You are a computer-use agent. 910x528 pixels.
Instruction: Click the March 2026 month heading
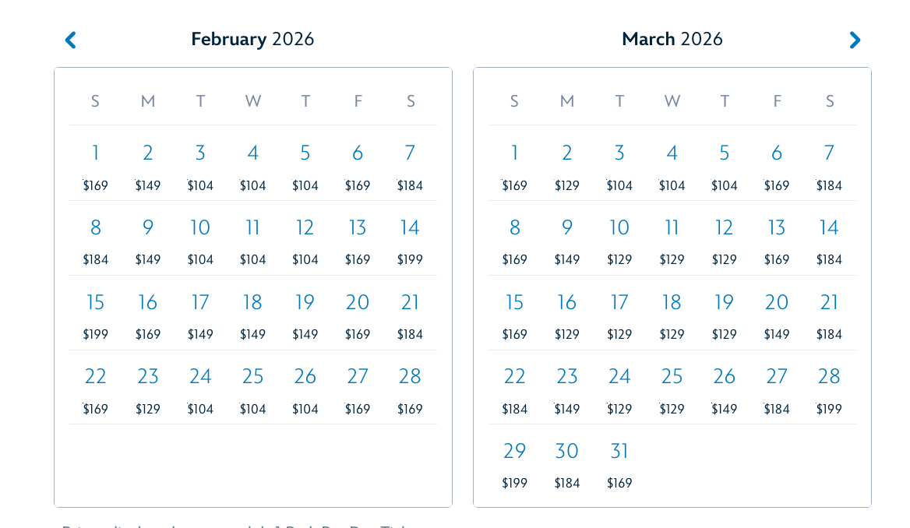coord(672,39)
